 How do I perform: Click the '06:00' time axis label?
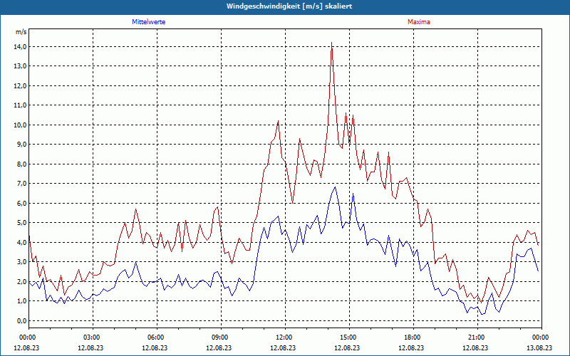(157, 337)
